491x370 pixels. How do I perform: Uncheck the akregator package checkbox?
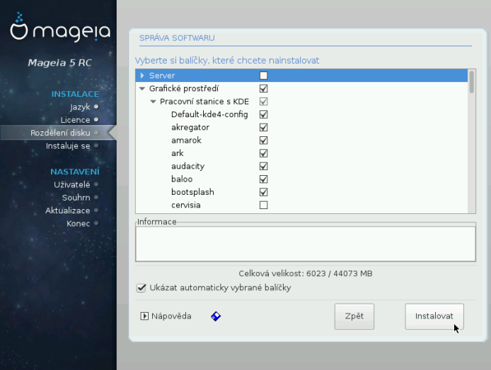[263, 128]
